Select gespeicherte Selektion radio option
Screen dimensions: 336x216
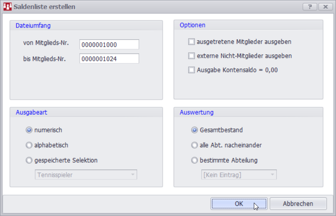coord(29,160)
